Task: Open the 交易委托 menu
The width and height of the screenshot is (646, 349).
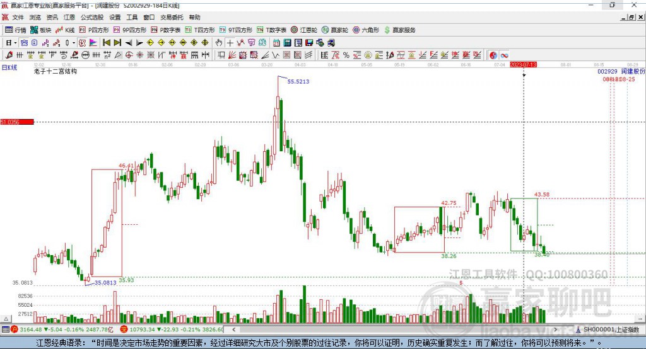Action: point(172,17)
